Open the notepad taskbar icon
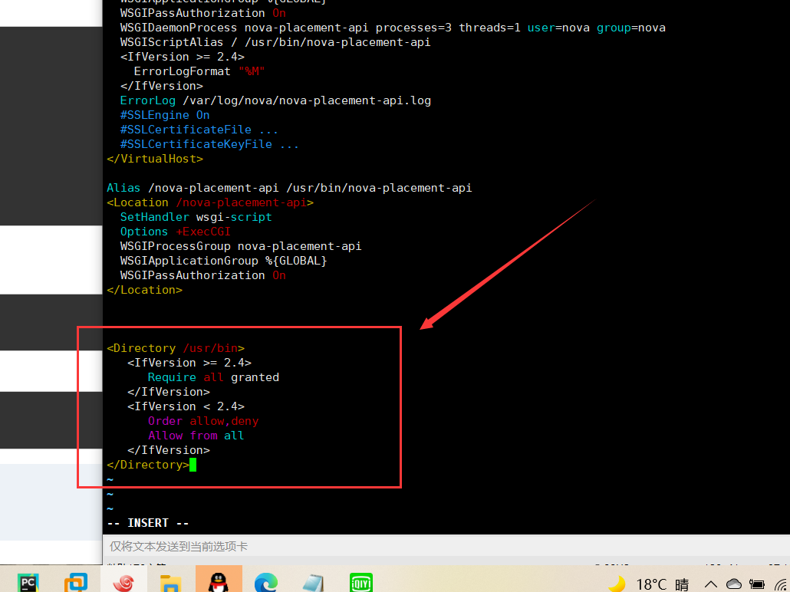The image size is (790, 592). [x=314, y=584]
